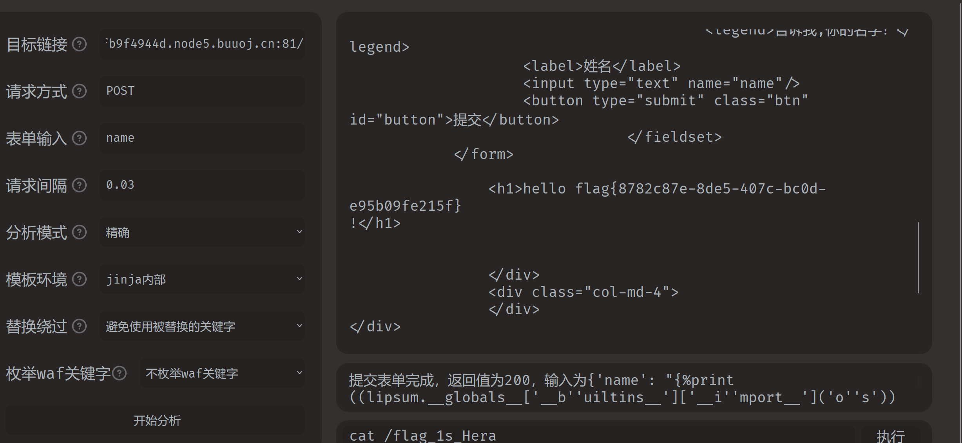Open the 模板环境 dropdown showing jinja内部

click(202, 279)
